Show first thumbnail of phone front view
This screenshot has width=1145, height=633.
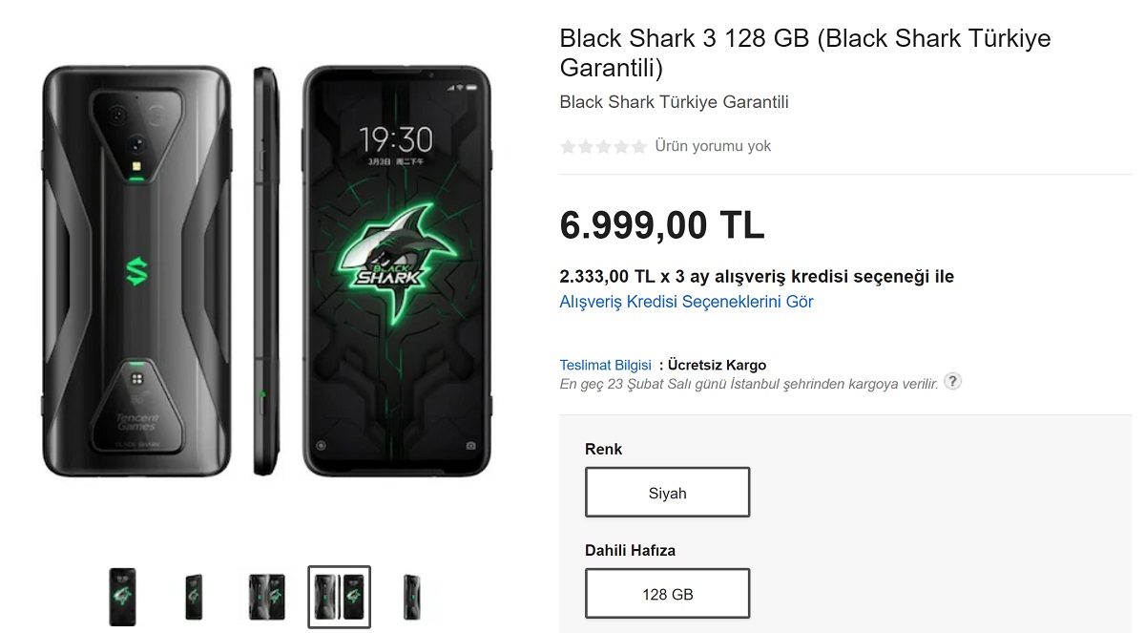tap(122, 597)
